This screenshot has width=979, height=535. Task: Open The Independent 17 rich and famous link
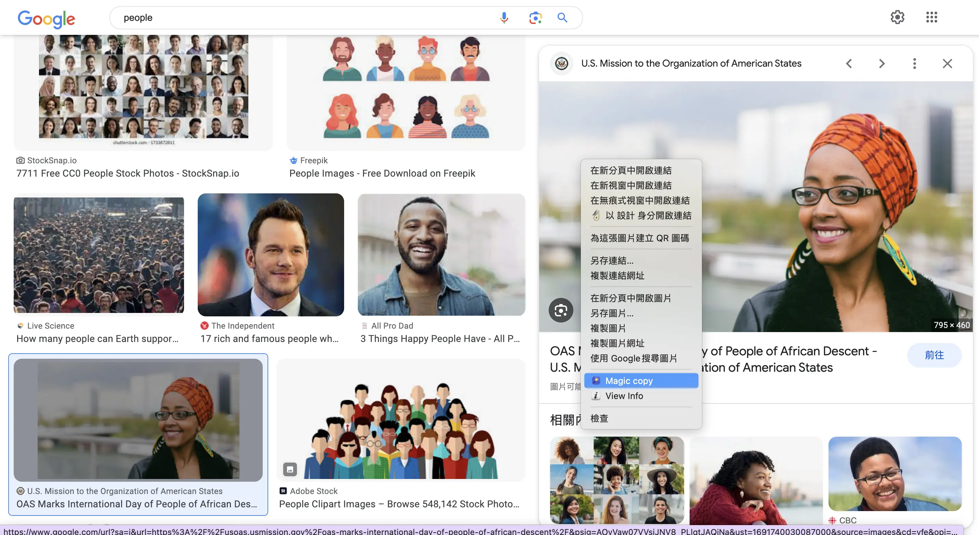tap(270, 339)
